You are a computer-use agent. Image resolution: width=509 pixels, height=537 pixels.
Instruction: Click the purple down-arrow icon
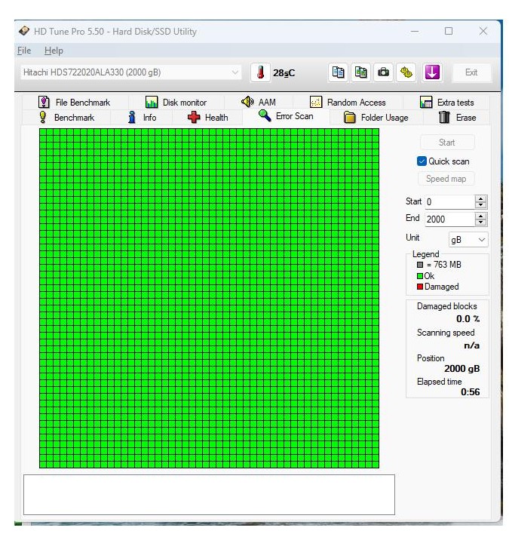[431, 72]
